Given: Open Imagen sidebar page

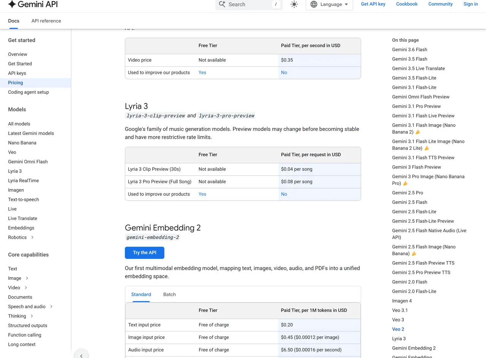Looking at the screenshot, I should pos(16,190).
